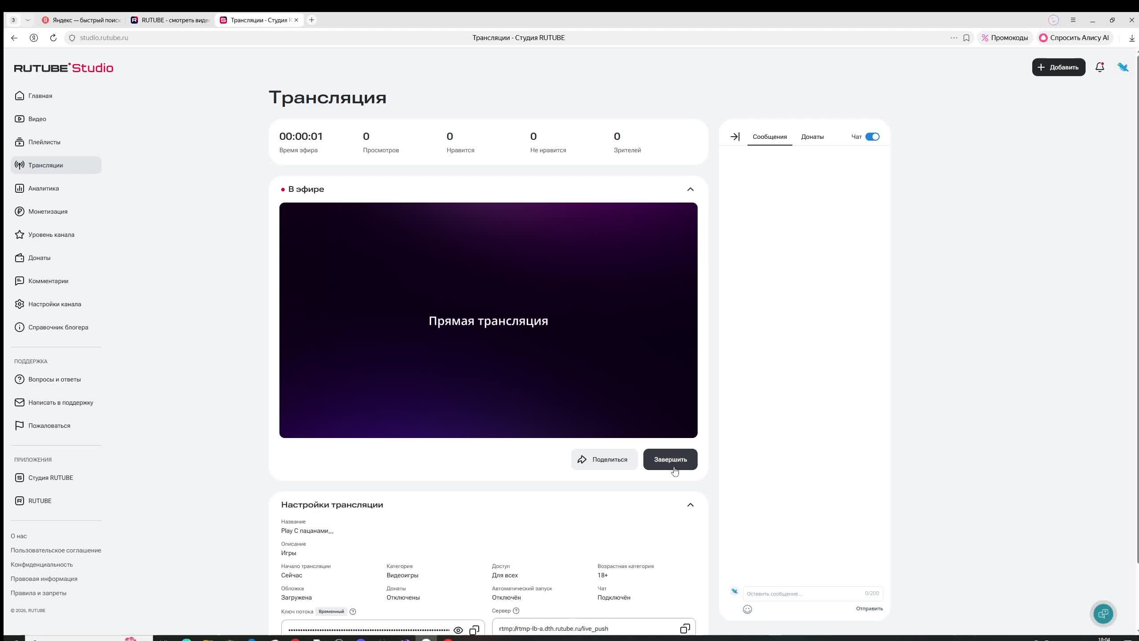The height and width of the screenshot is (641, 1139).
Task: Click the stream key help question icon
Action: (353, 612)
